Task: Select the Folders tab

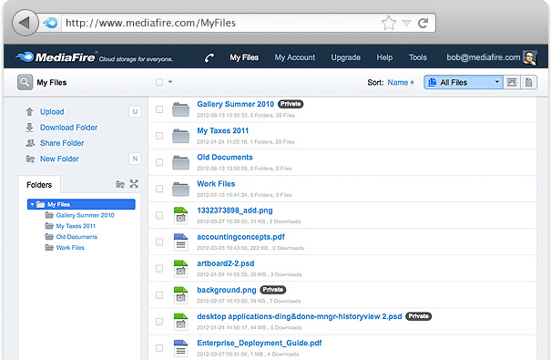Action: pyautogui.click(x=39, y=185)
